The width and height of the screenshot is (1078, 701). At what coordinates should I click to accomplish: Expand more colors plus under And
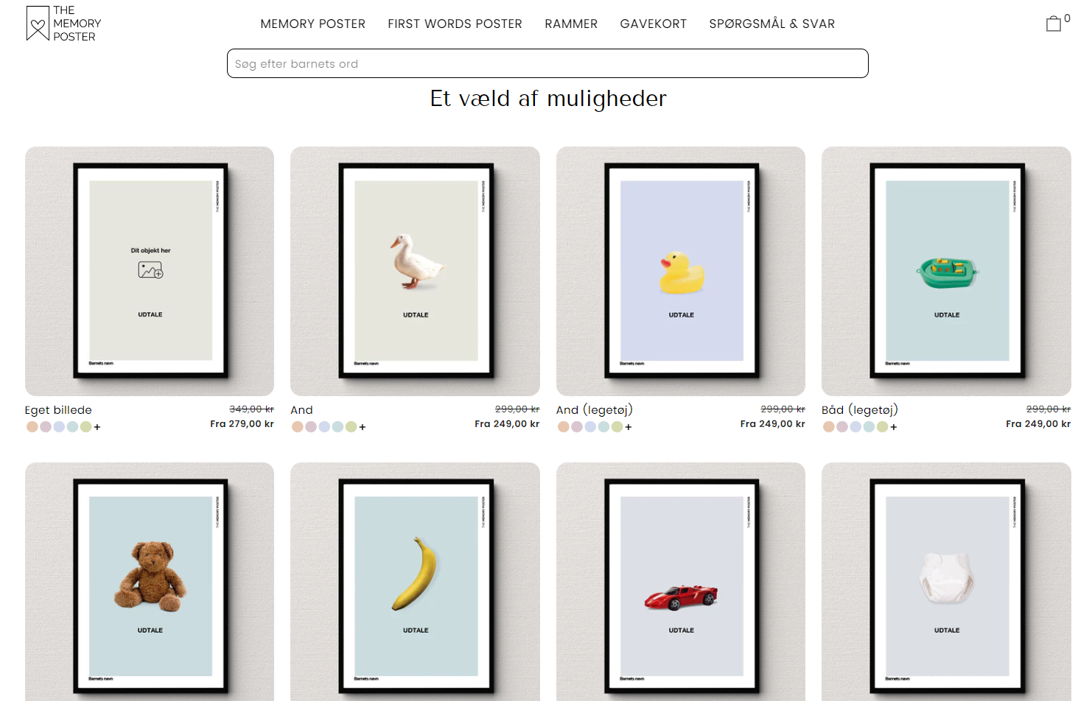363,427
